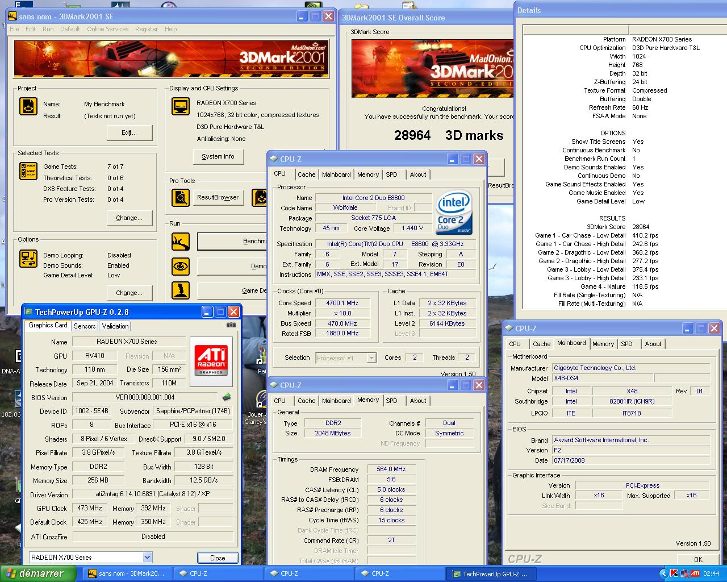Open the démarrer Start button
Image resolution: width=727 pixels, height=582 pixels.
click(x=38, y=573)
